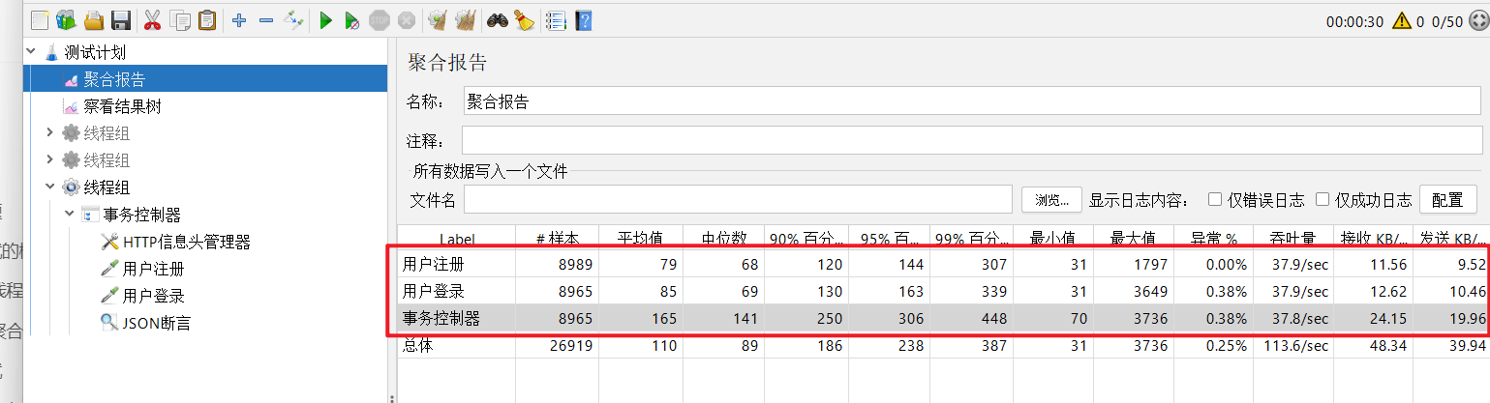Viewport: 1490px width, 403px height.
Task: Expand all nodes with the plus icon
Action: [x=239, y=19]
